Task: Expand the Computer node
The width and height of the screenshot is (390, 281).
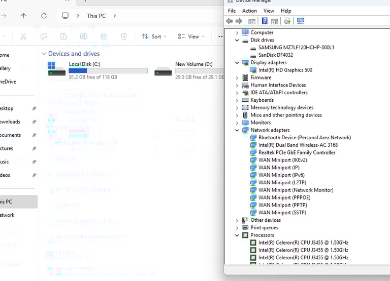Action: click(x=237, y=33)
